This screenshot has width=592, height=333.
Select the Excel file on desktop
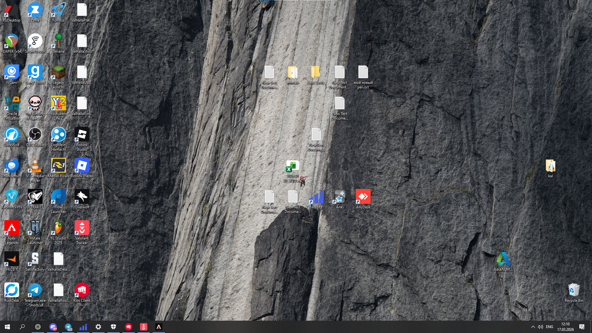pyautogui.click(x=292, y=167)
